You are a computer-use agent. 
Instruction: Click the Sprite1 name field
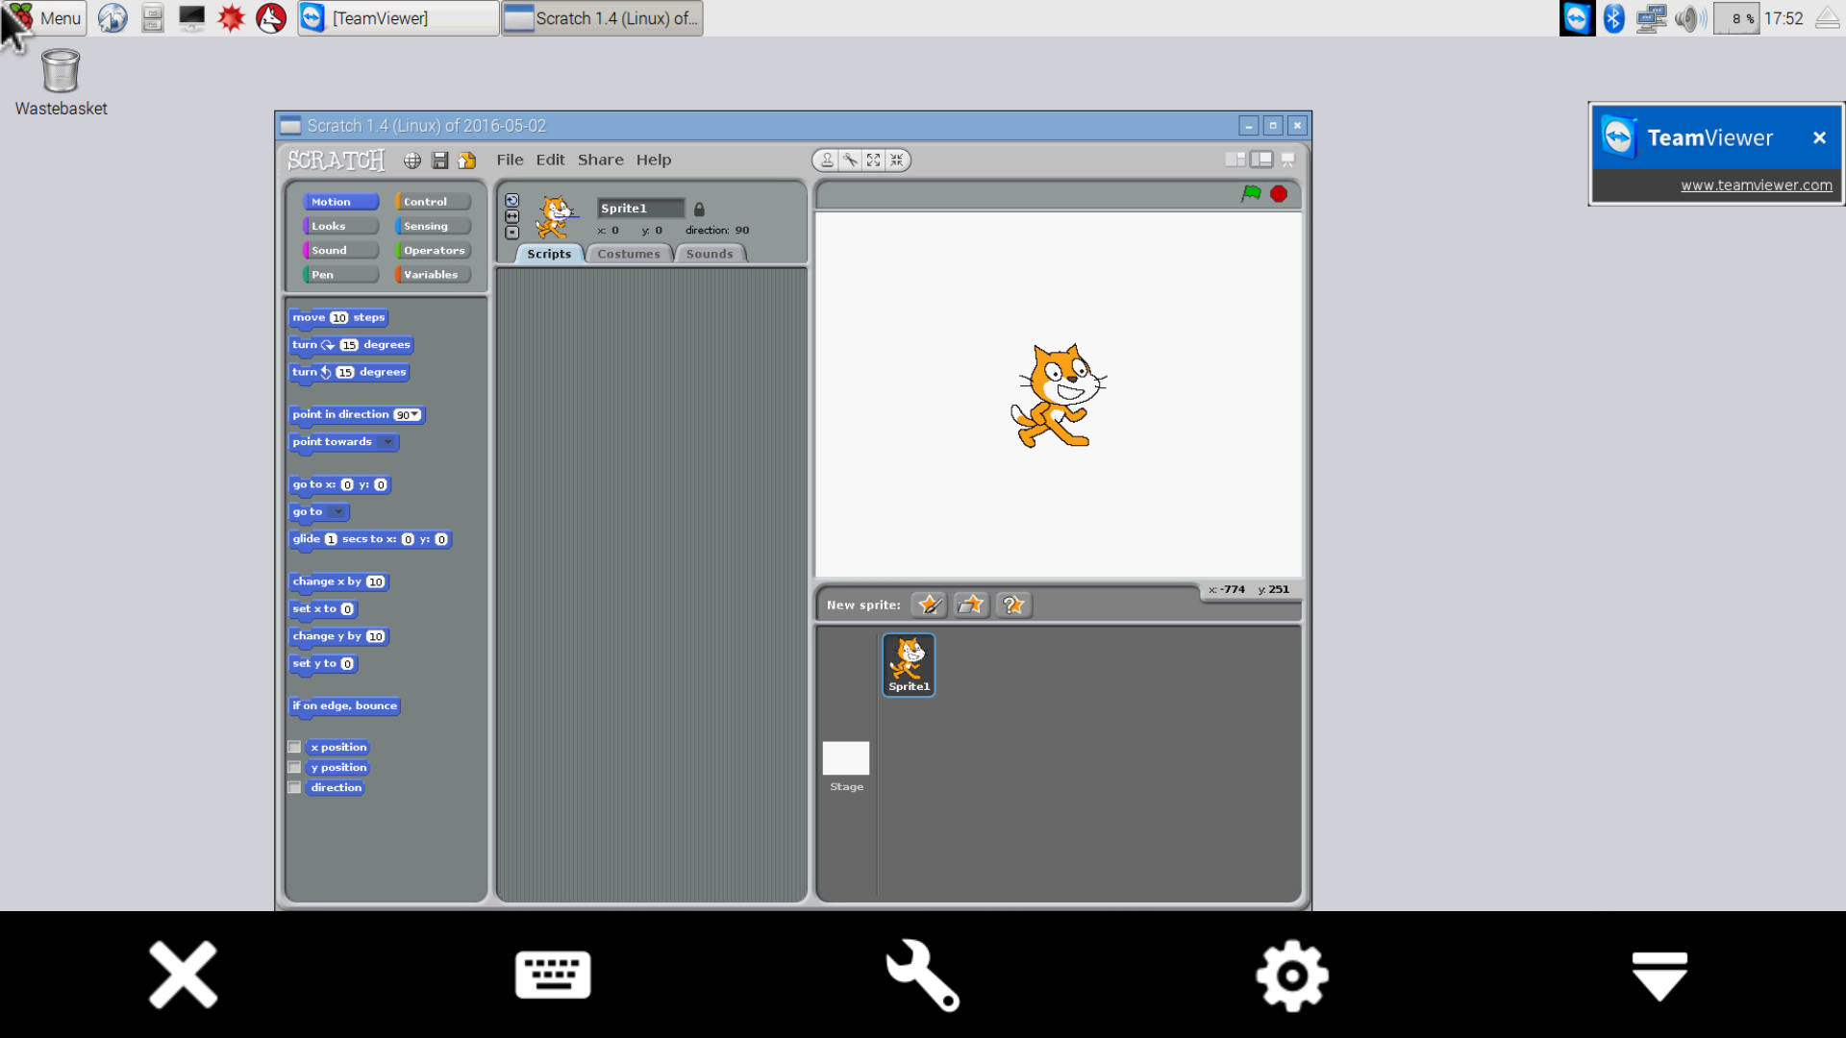coord(640,209)
